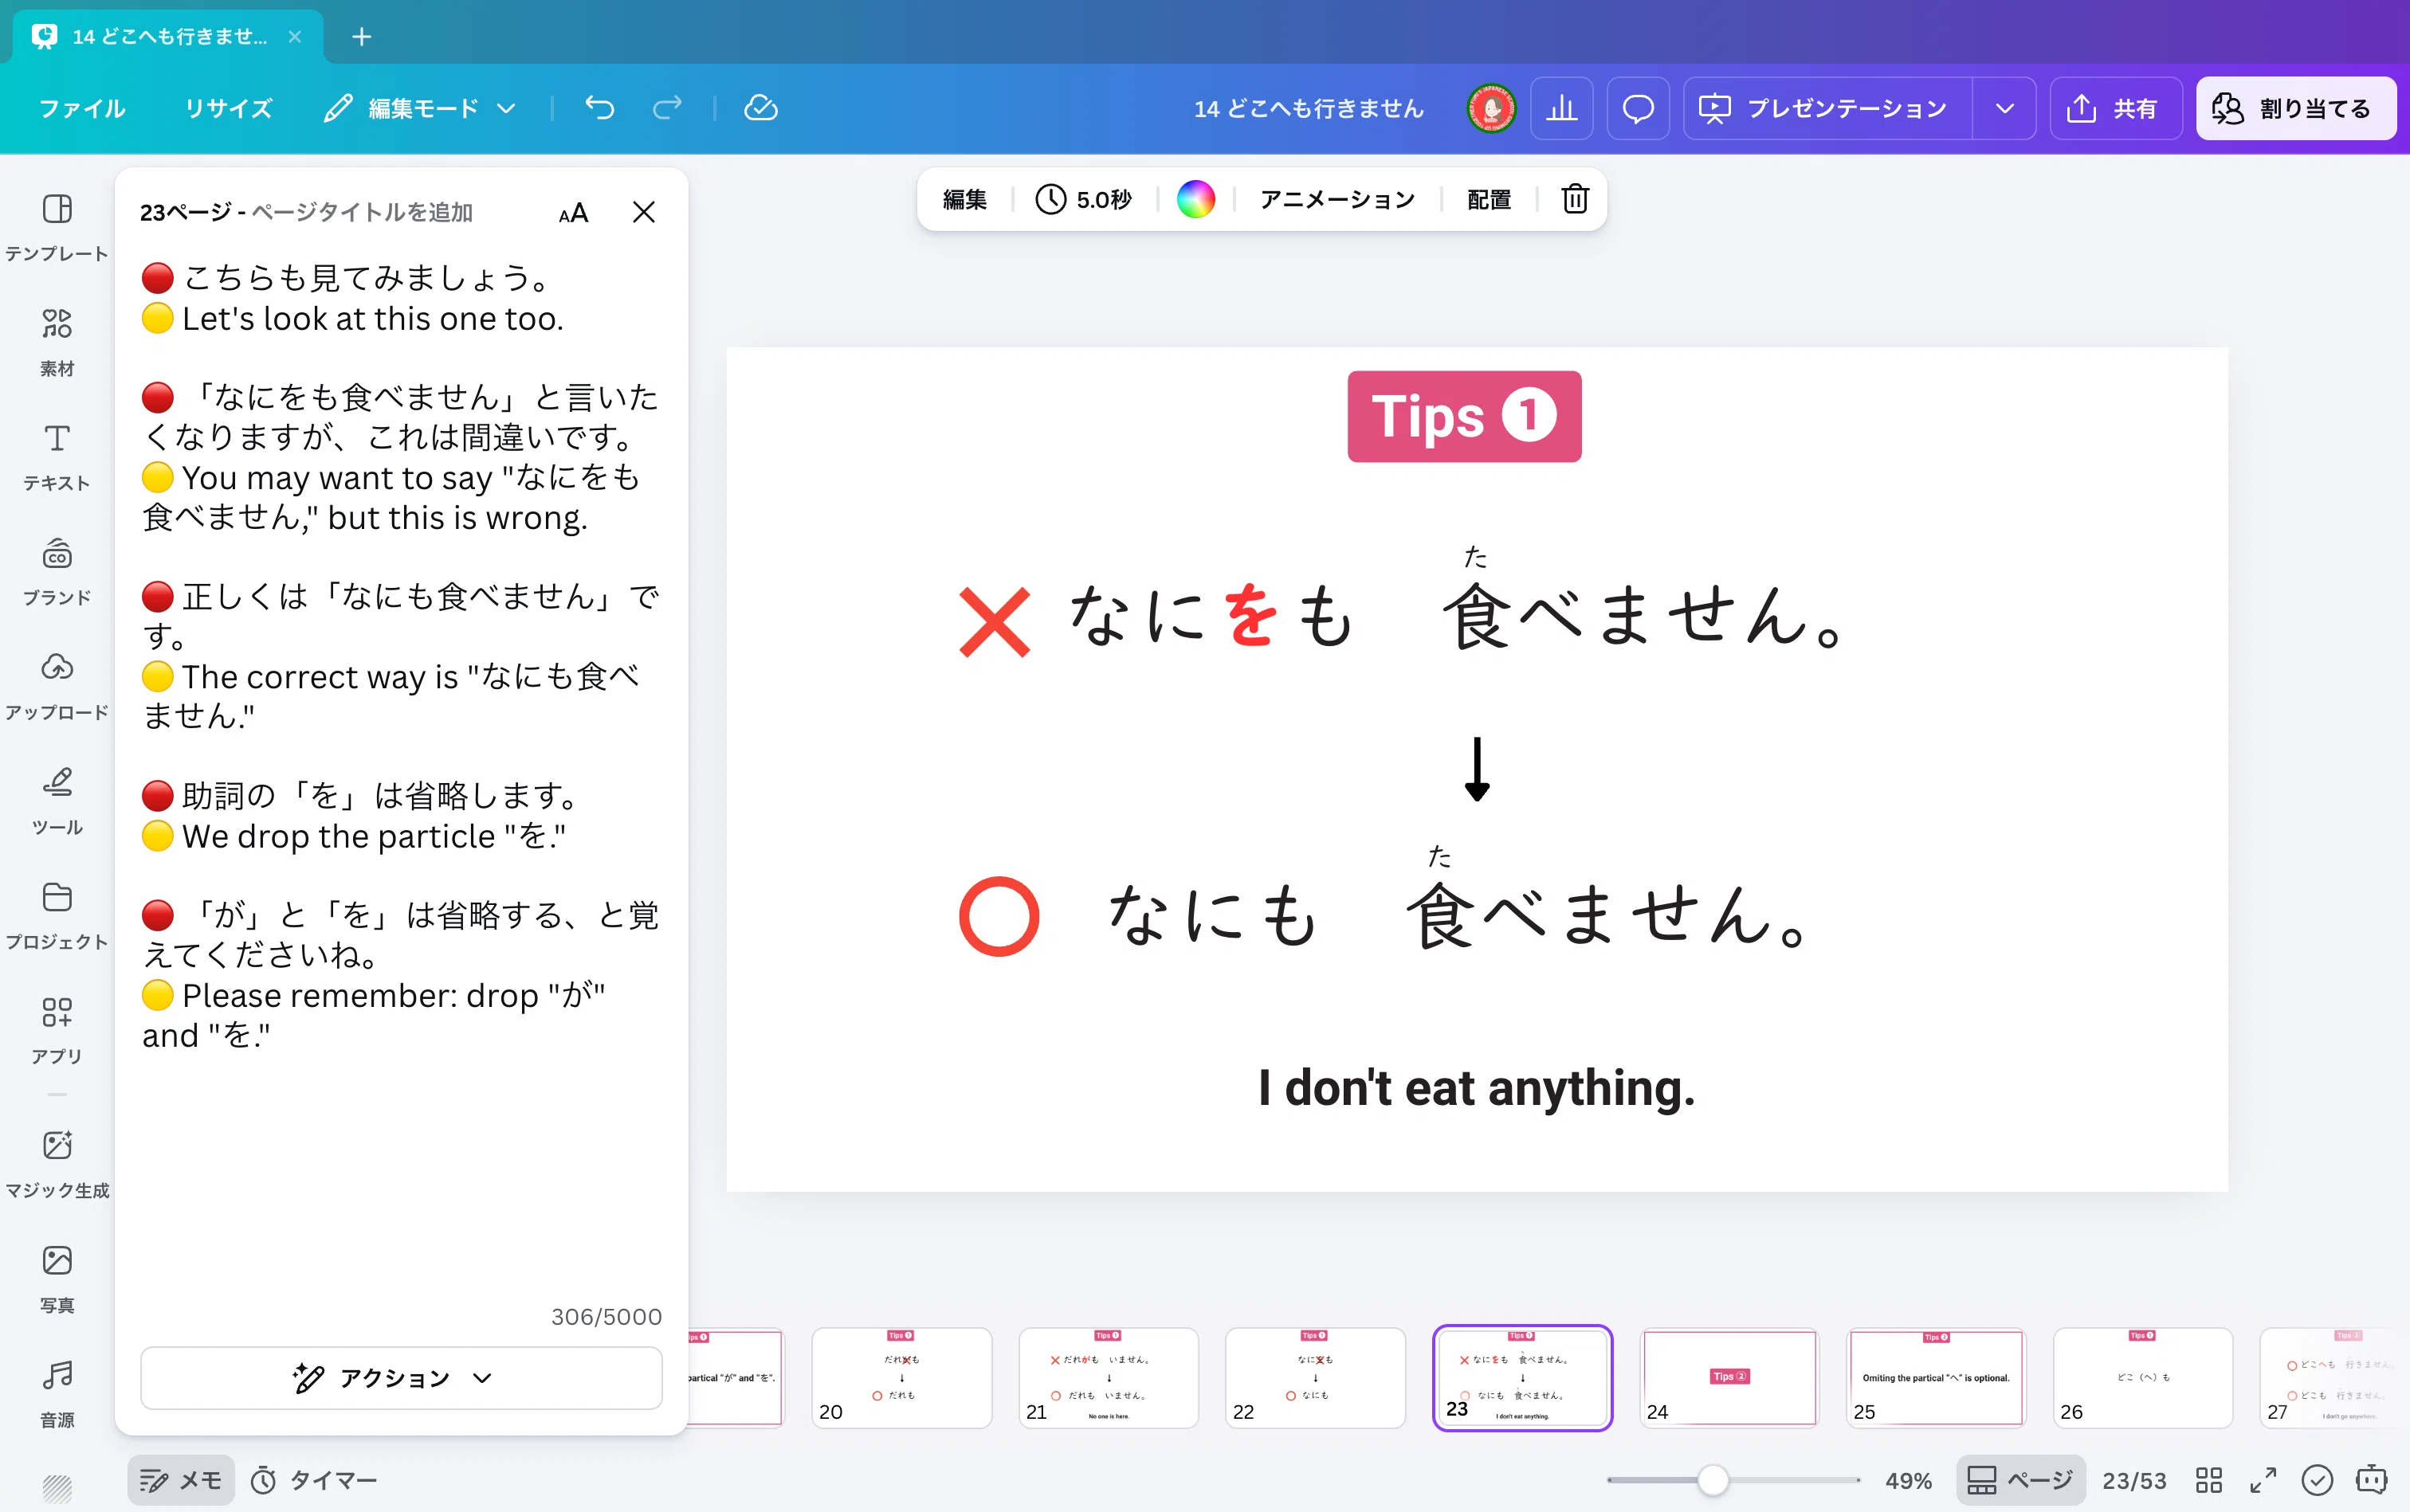Expand the アクション dropdown in notes panel
This screenshot has width=2410, height=1512.
click(401, 1378)
